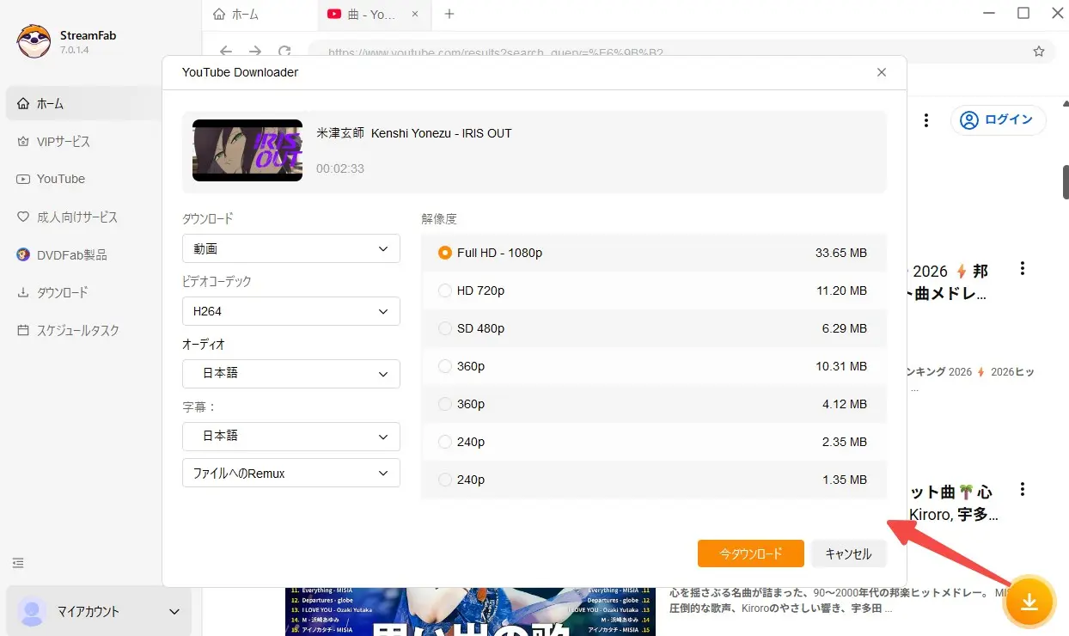Open YouTube settings three-dot menu near ログイン
Screen dimensions: 1069x636
(x=926, y=120)
